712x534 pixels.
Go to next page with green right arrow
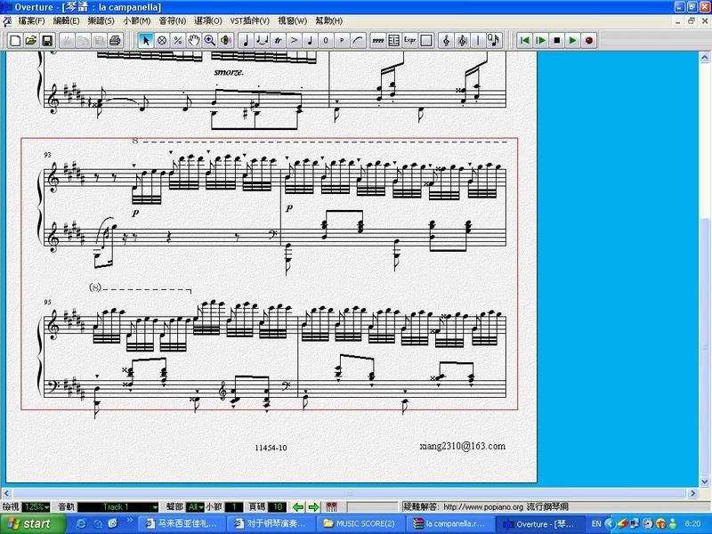click(x=313, y=506)
